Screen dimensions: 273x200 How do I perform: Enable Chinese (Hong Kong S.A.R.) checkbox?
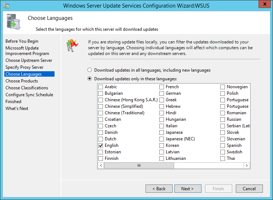tap(101, 100)
